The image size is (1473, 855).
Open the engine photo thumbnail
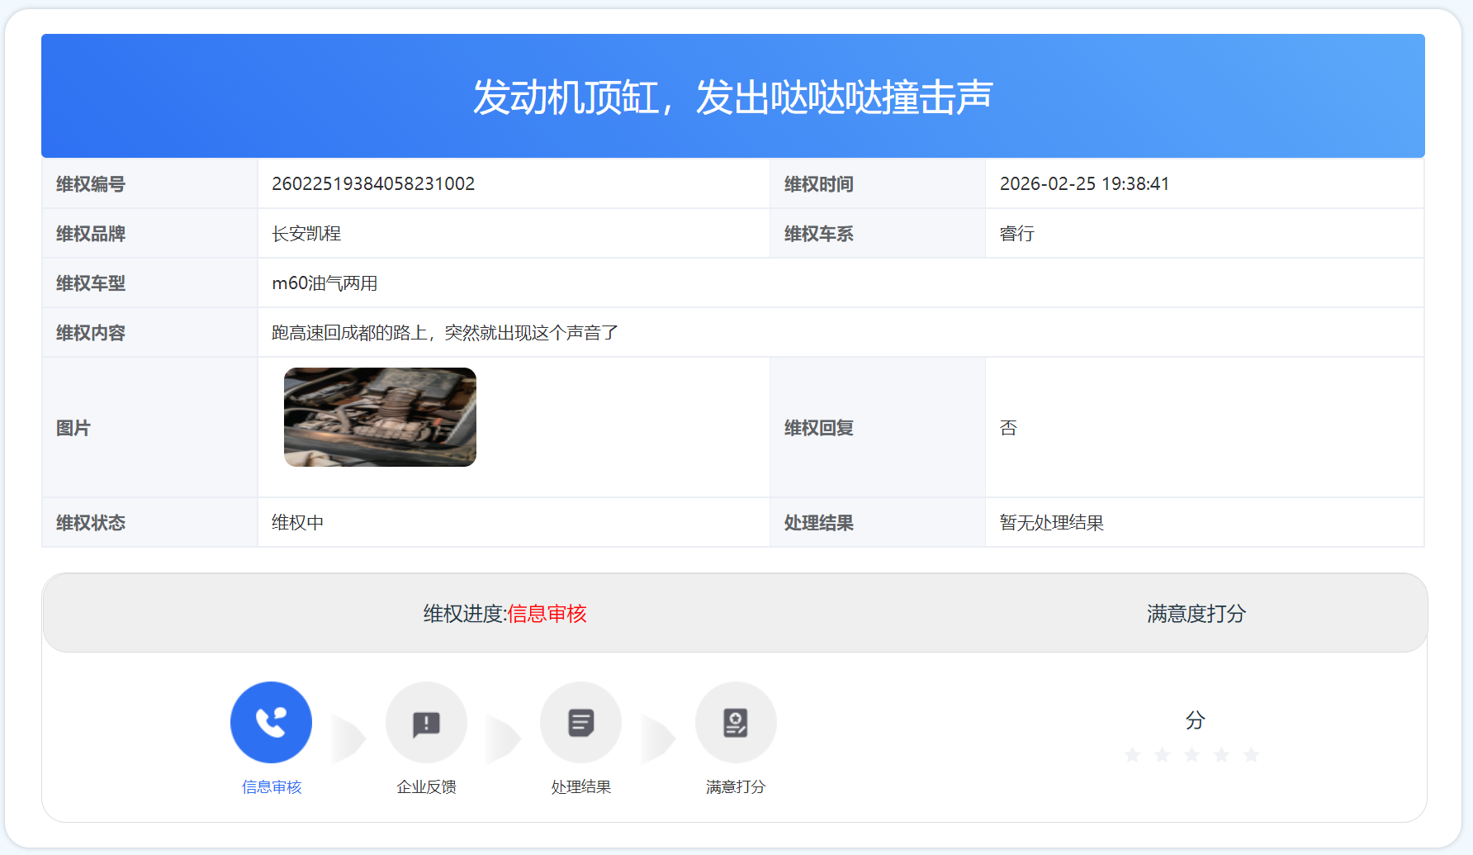380,417
